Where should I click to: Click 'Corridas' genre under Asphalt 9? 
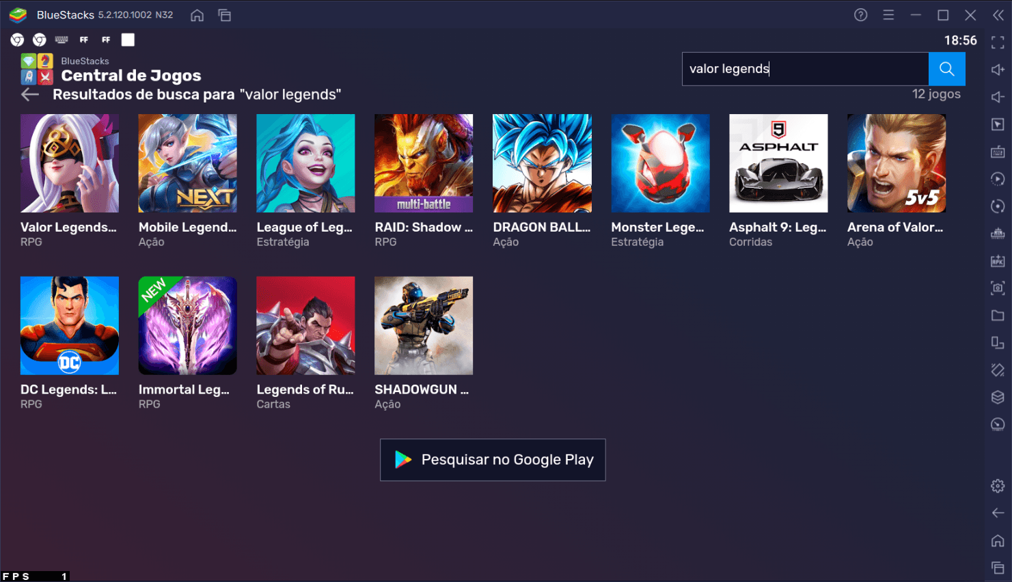coord(750,242)
